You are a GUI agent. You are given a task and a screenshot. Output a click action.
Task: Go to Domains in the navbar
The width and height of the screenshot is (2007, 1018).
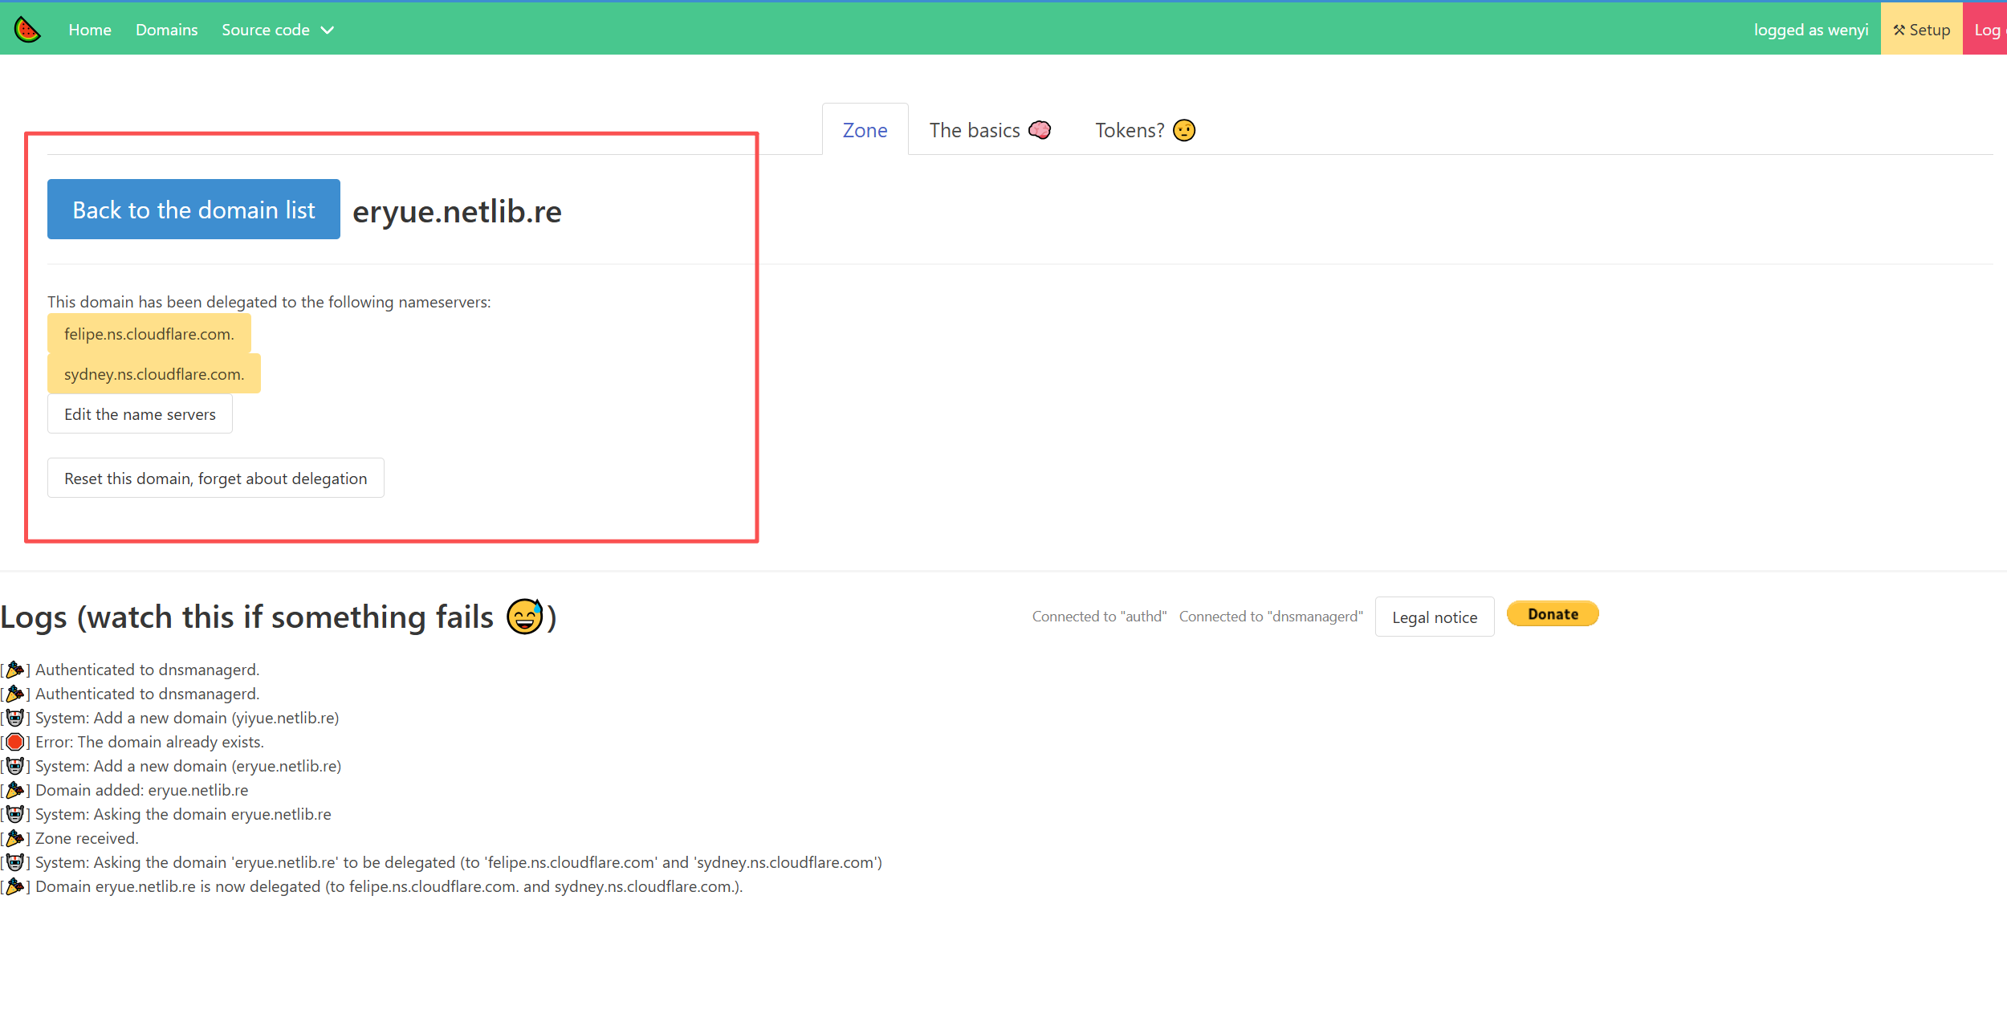166,30
